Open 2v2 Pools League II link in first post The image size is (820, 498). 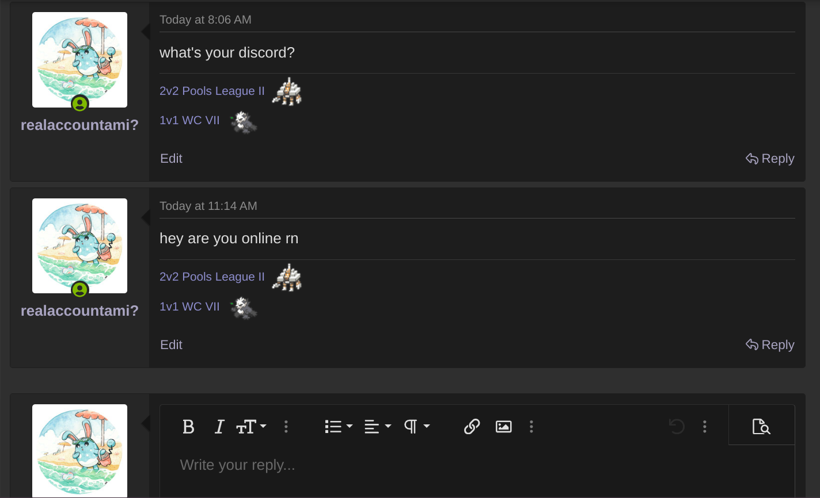pos(212,91)
